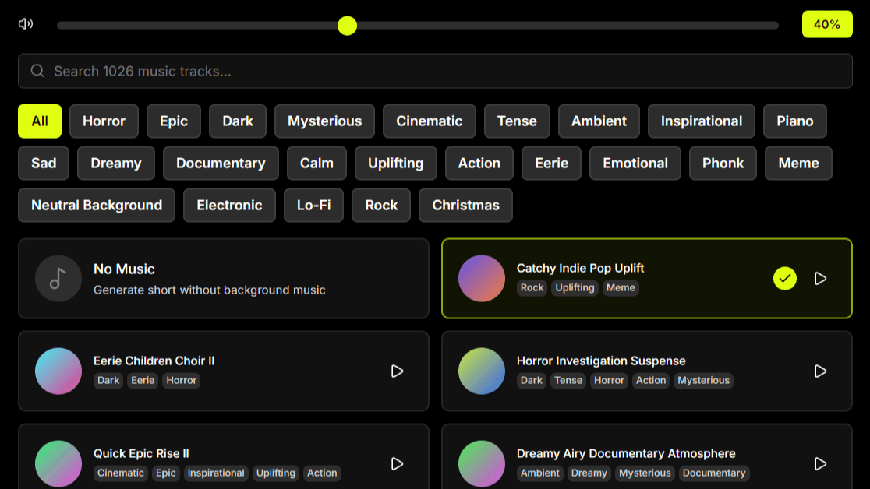Switch to the Christmas genre filter
Image resolution: width=870 pixels, height=489 pixels.
[x=465, y=205]
